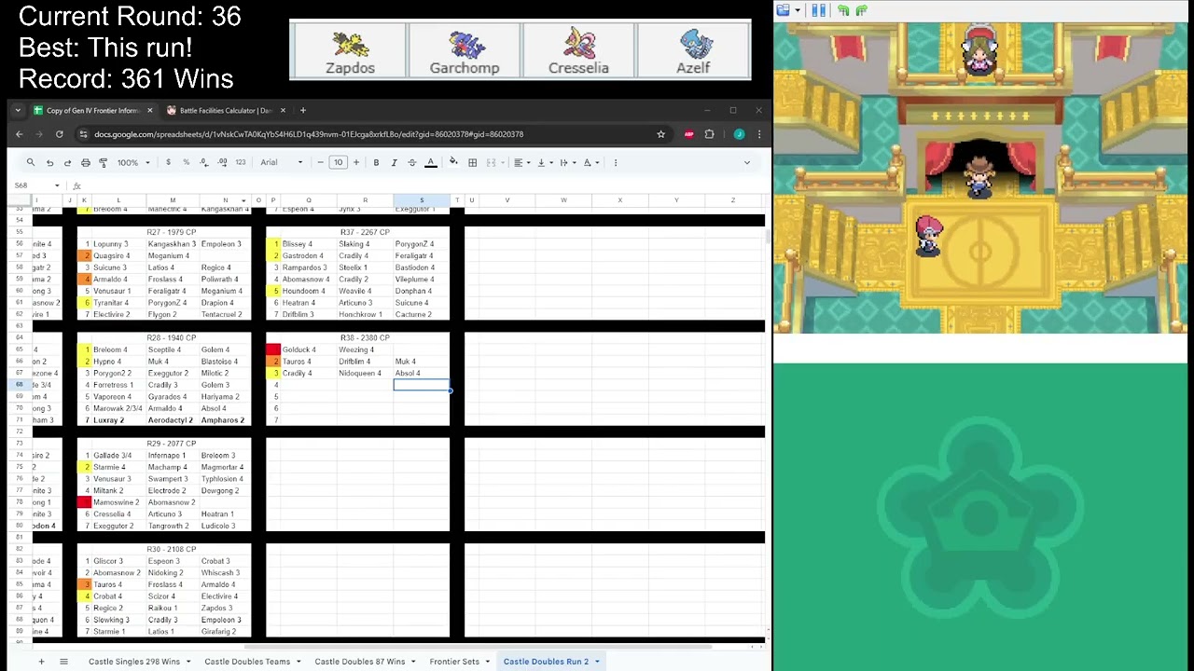Click the browser address bar URL

click(x=308, y=134)
